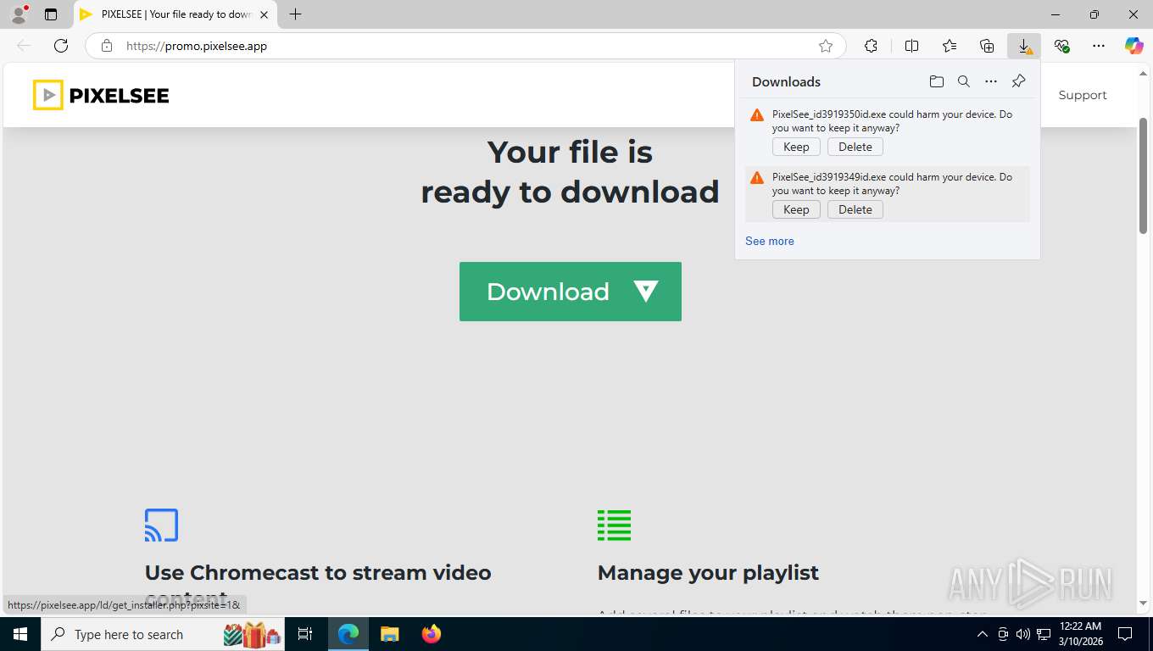Click the PixelSee_id3919350id.exe warning text
Image resolution: width=1153 pixels, height=651 pixels.
(x=892, y=121)
